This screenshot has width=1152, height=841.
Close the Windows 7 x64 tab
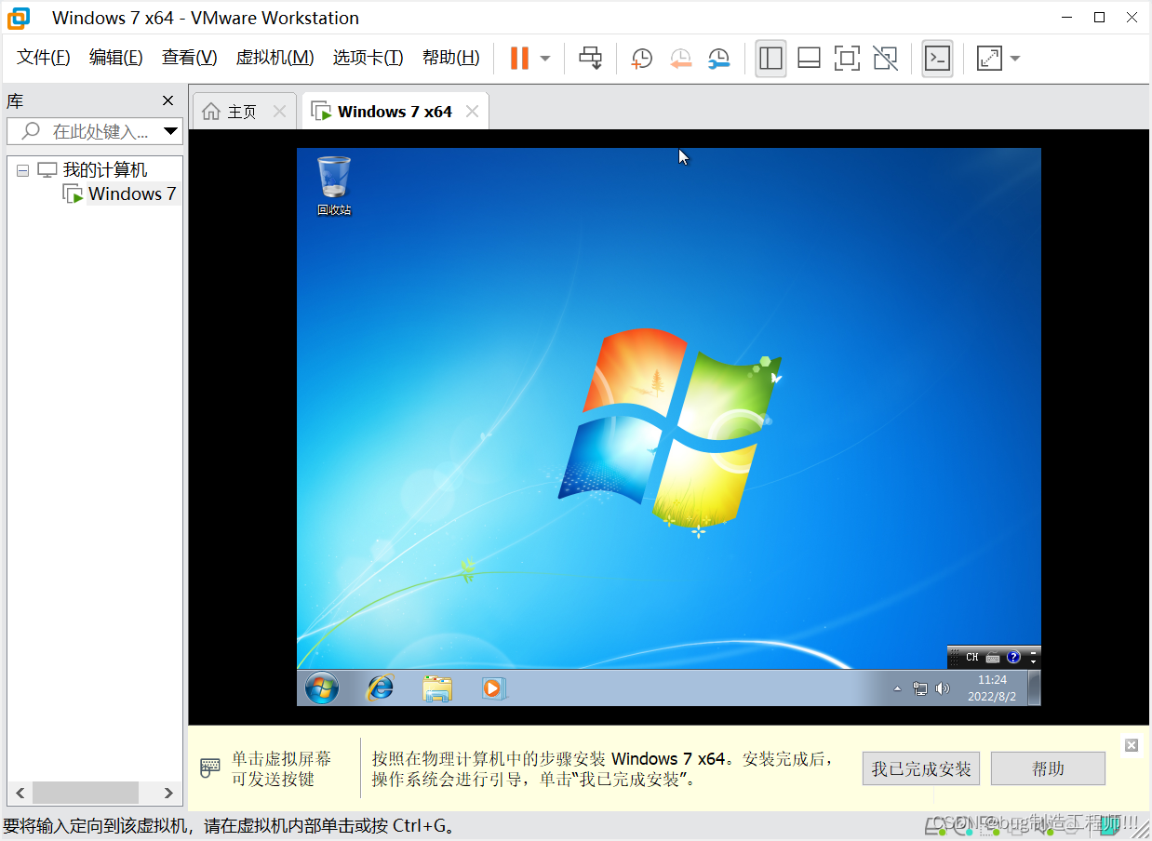click(x=472, y=112)
